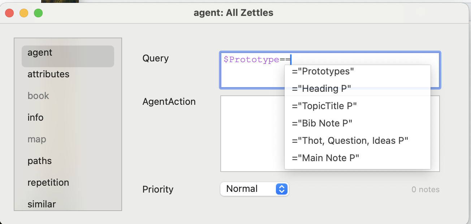471x224 pixels.
Task: Switch to the book tab
Action: point(38,96)
